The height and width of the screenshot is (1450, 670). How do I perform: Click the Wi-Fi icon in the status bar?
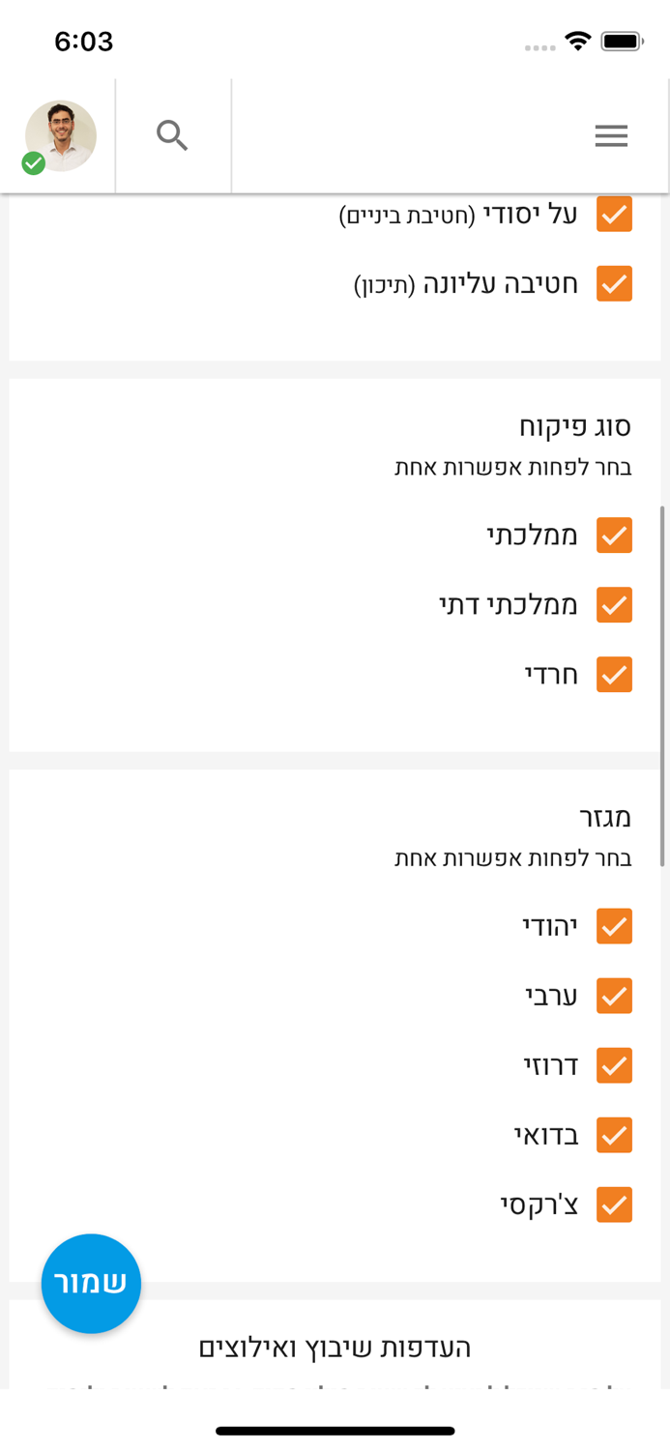(x=578, y=42)
